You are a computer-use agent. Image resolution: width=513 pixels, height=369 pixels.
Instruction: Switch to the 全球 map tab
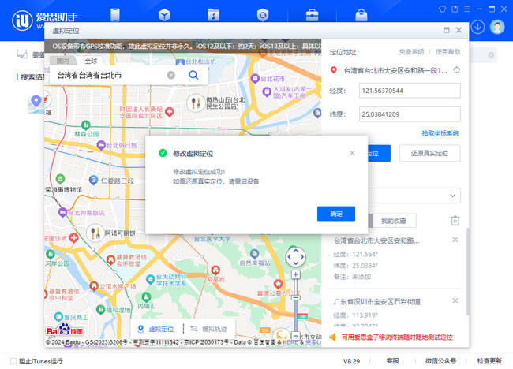click(x=91, y=61)
